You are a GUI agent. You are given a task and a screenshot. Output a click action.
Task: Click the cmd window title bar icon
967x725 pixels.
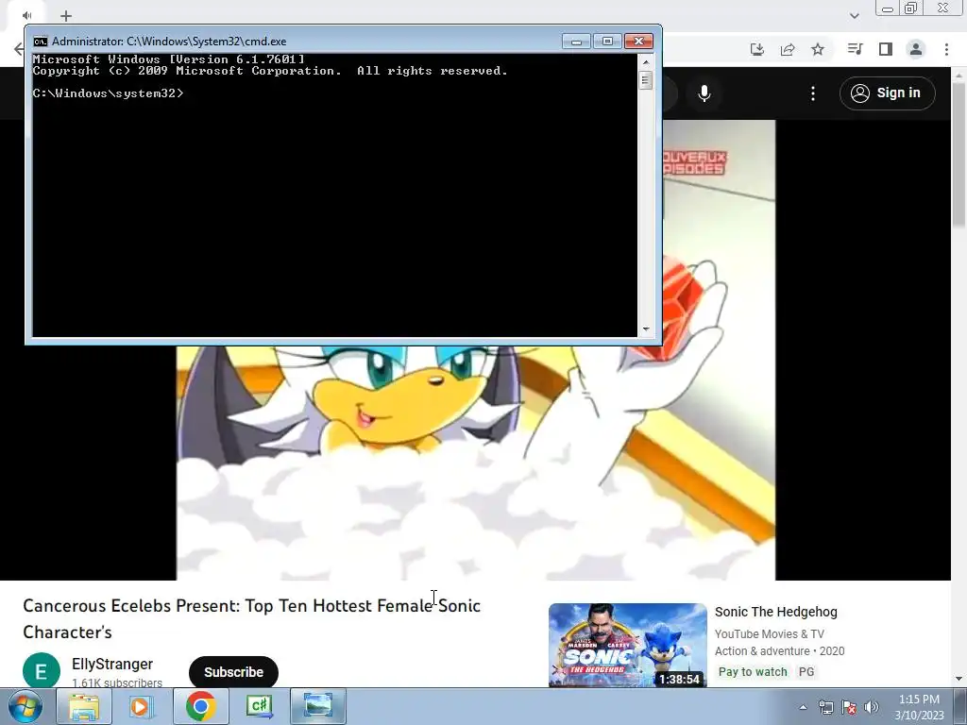pyautogui.click(x=41, y=42)
